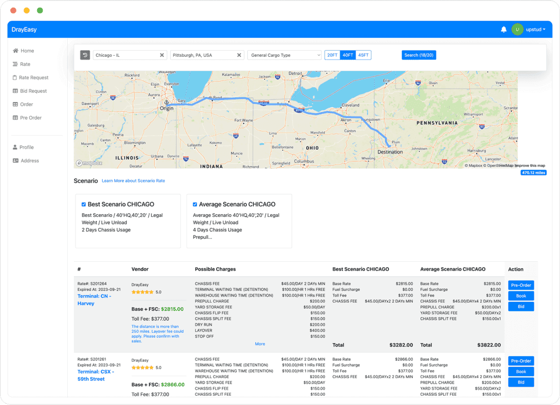Uncheck Best Scenario CHICAGO checkbox
The image size is (560, 405).
tap(84, 204)
